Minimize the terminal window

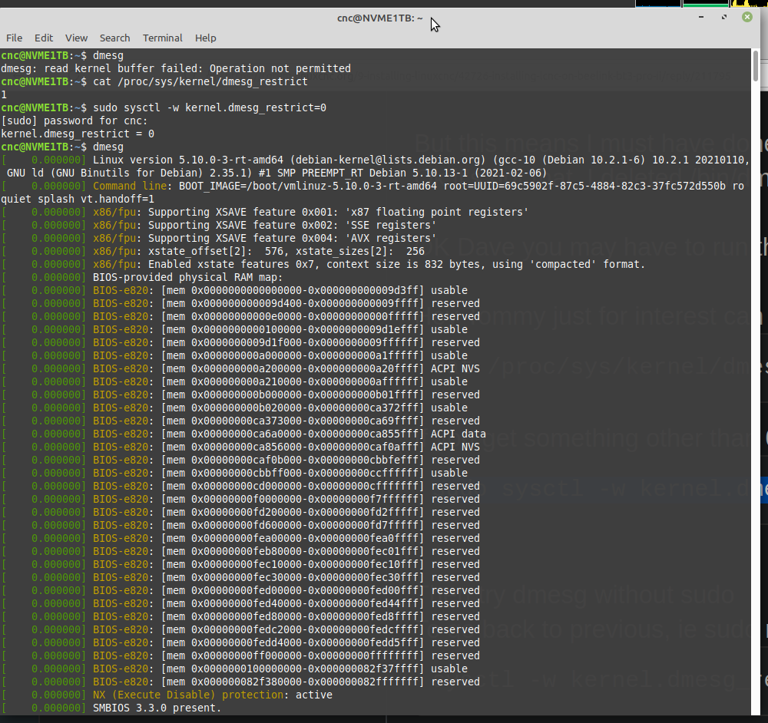coord(701,17)
